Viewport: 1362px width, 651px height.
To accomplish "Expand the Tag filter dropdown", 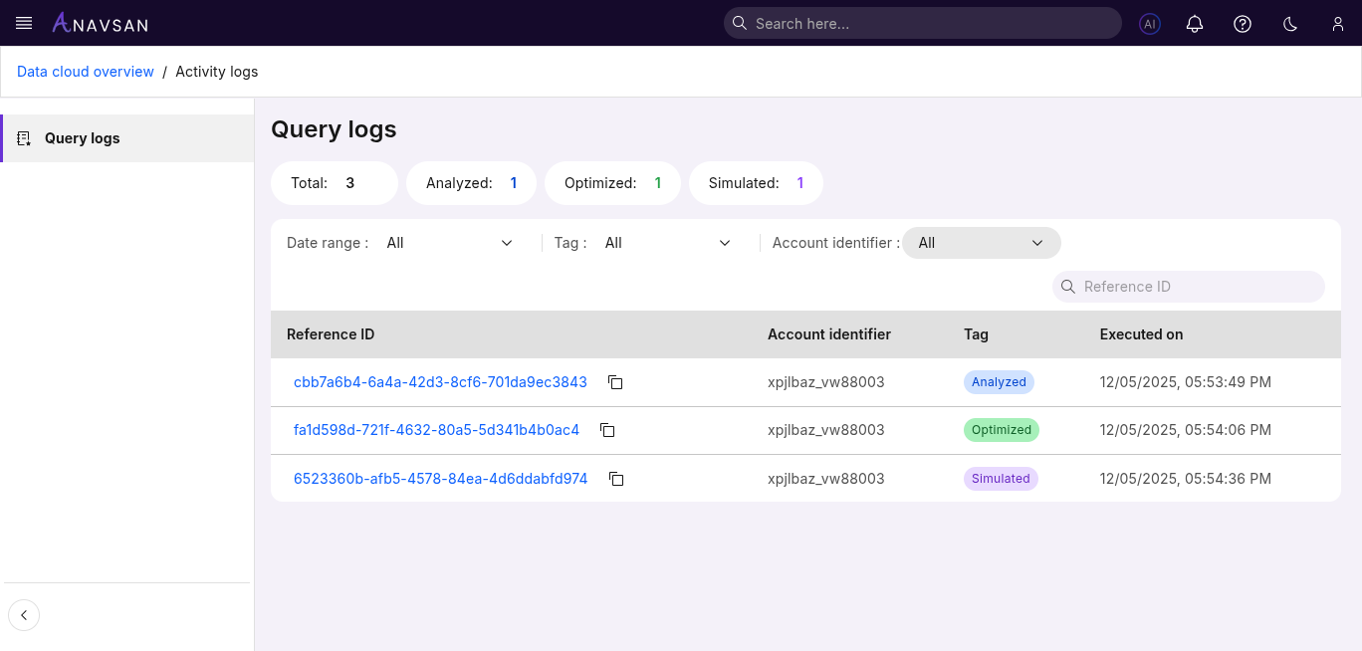I will (668, 242).
